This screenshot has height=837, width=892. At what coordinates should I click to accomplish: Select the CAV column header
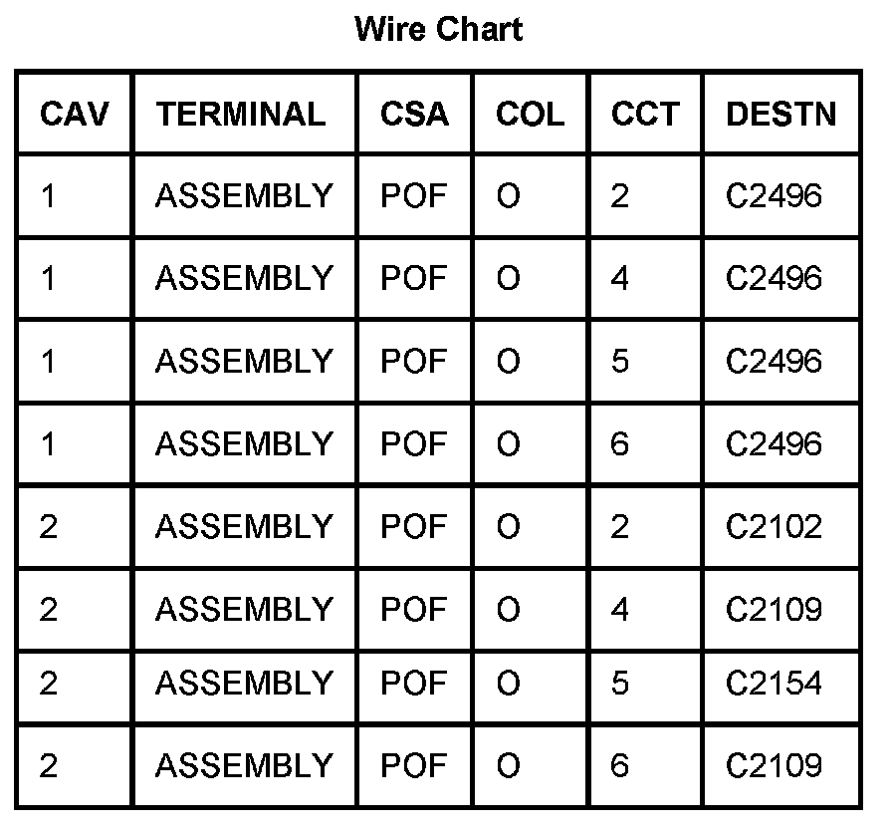point(73,114)
